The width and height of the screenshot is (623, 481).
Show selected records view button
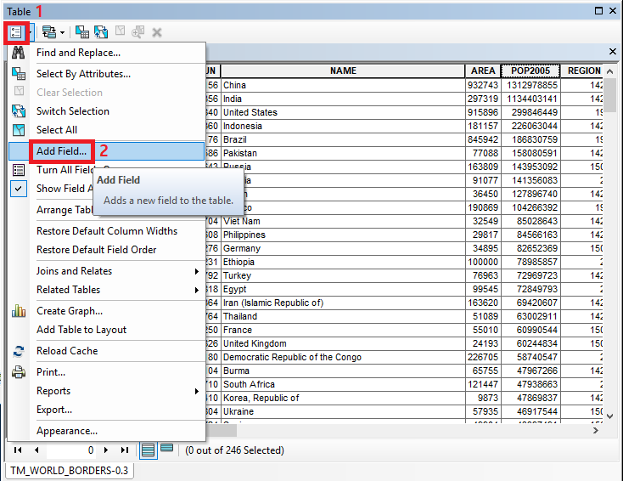click(166, 450)
